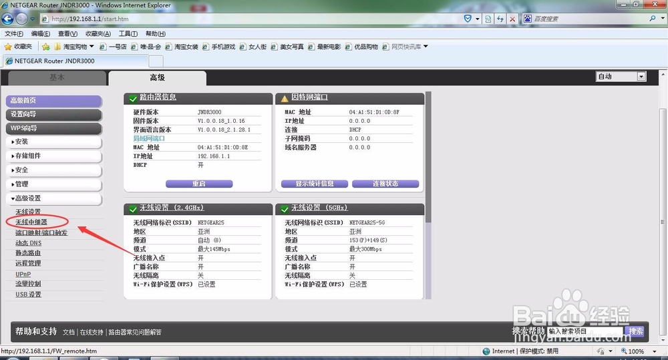Viewport: 668px width, 360px height.
Task: Switch to the 基本 tab
Action: (57, 77)
